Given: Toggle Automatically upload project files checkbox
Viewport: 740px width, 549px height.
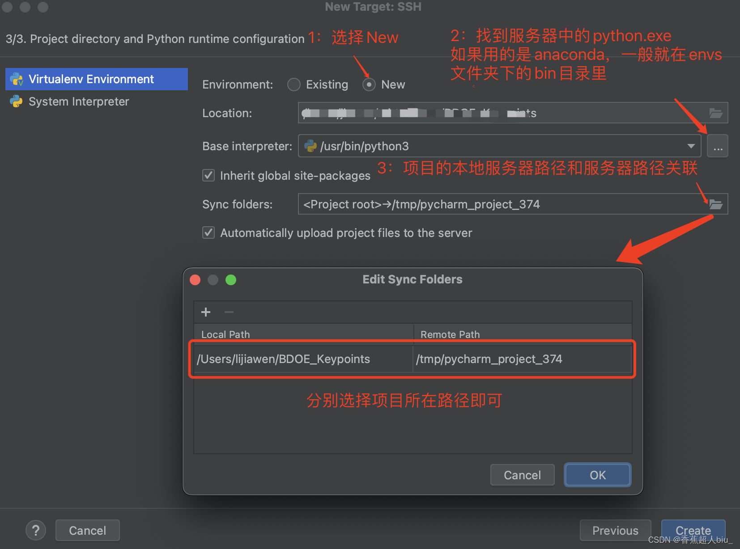Looking at the screenshot, I should (208, 232).
